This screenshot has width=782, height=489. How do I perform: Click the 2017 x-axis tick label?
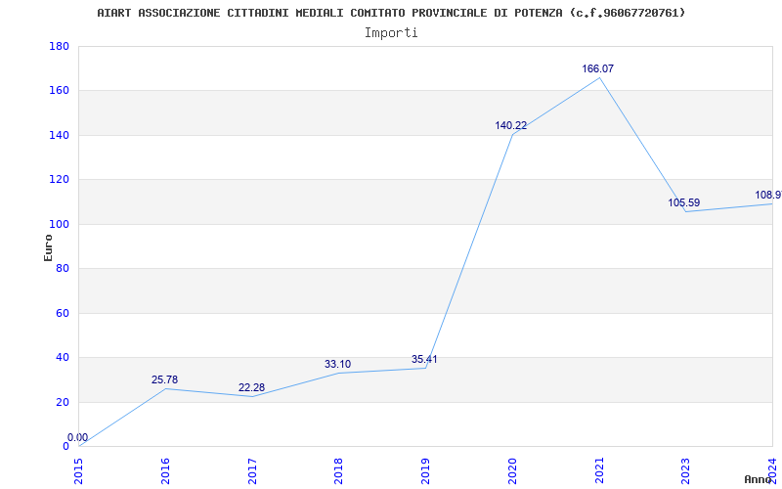tap(252, 471)
